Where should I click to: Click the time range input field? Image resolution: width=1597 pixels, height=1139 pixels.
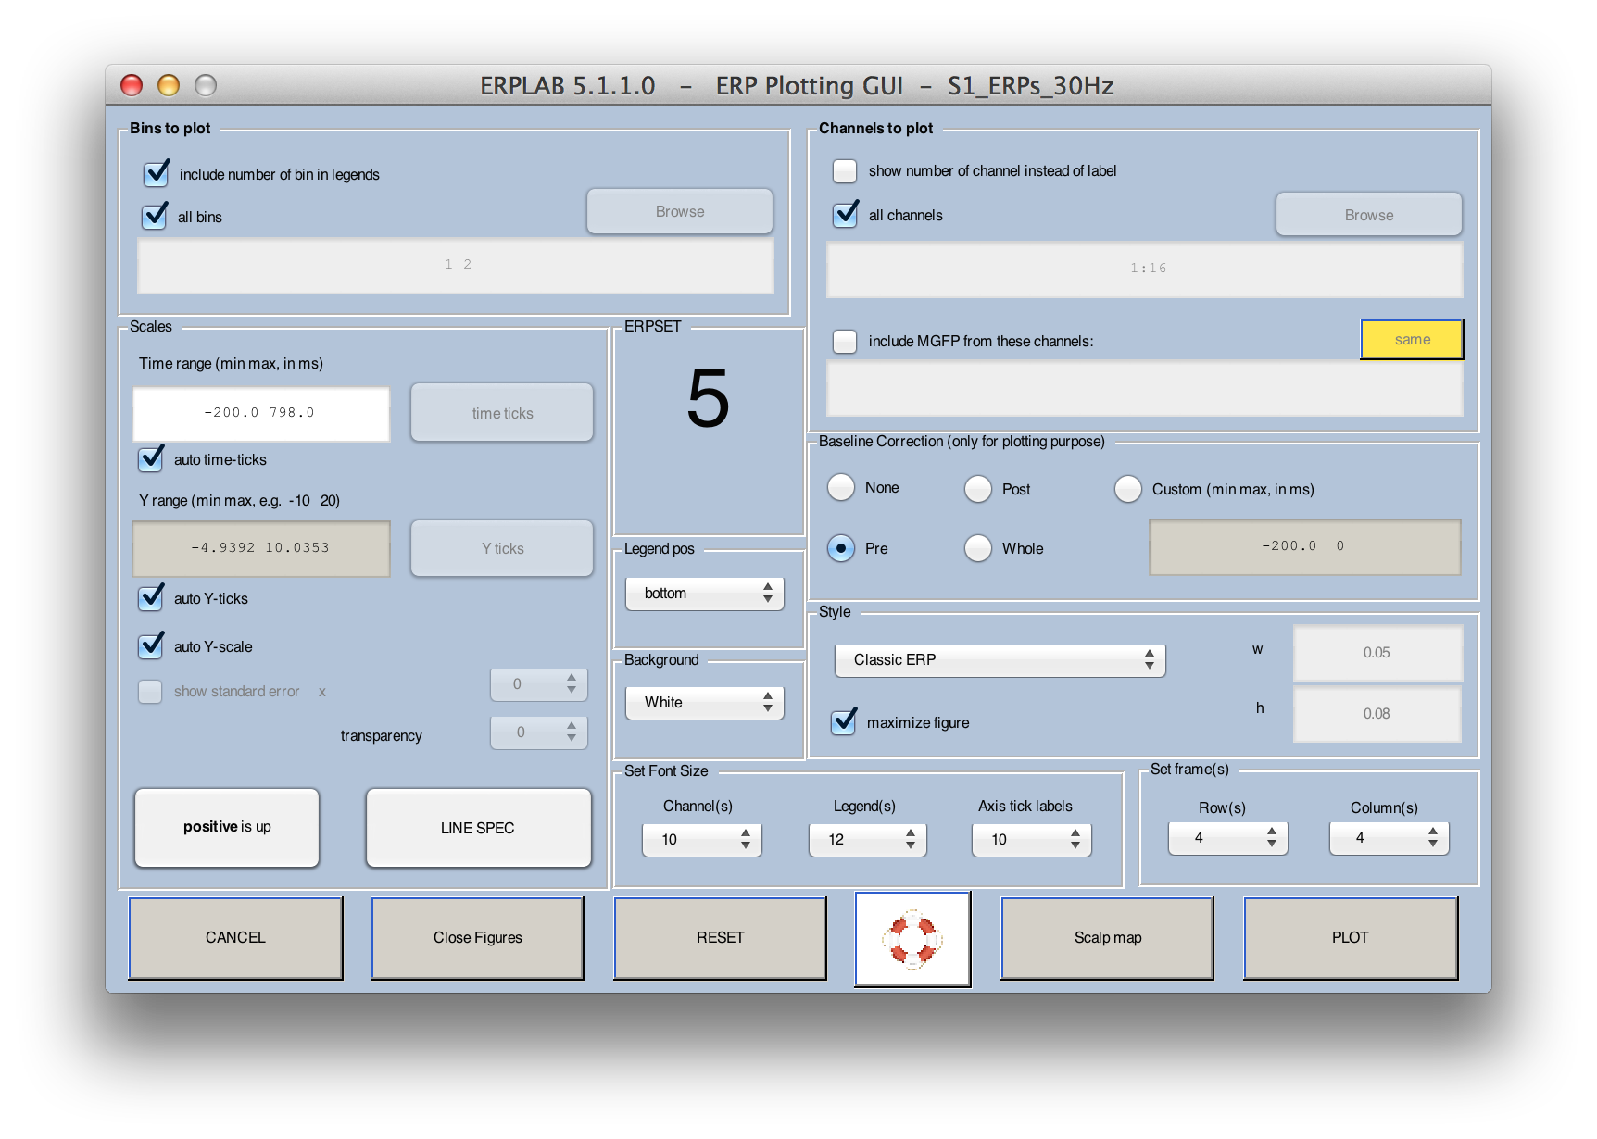(x=260, y=413)
